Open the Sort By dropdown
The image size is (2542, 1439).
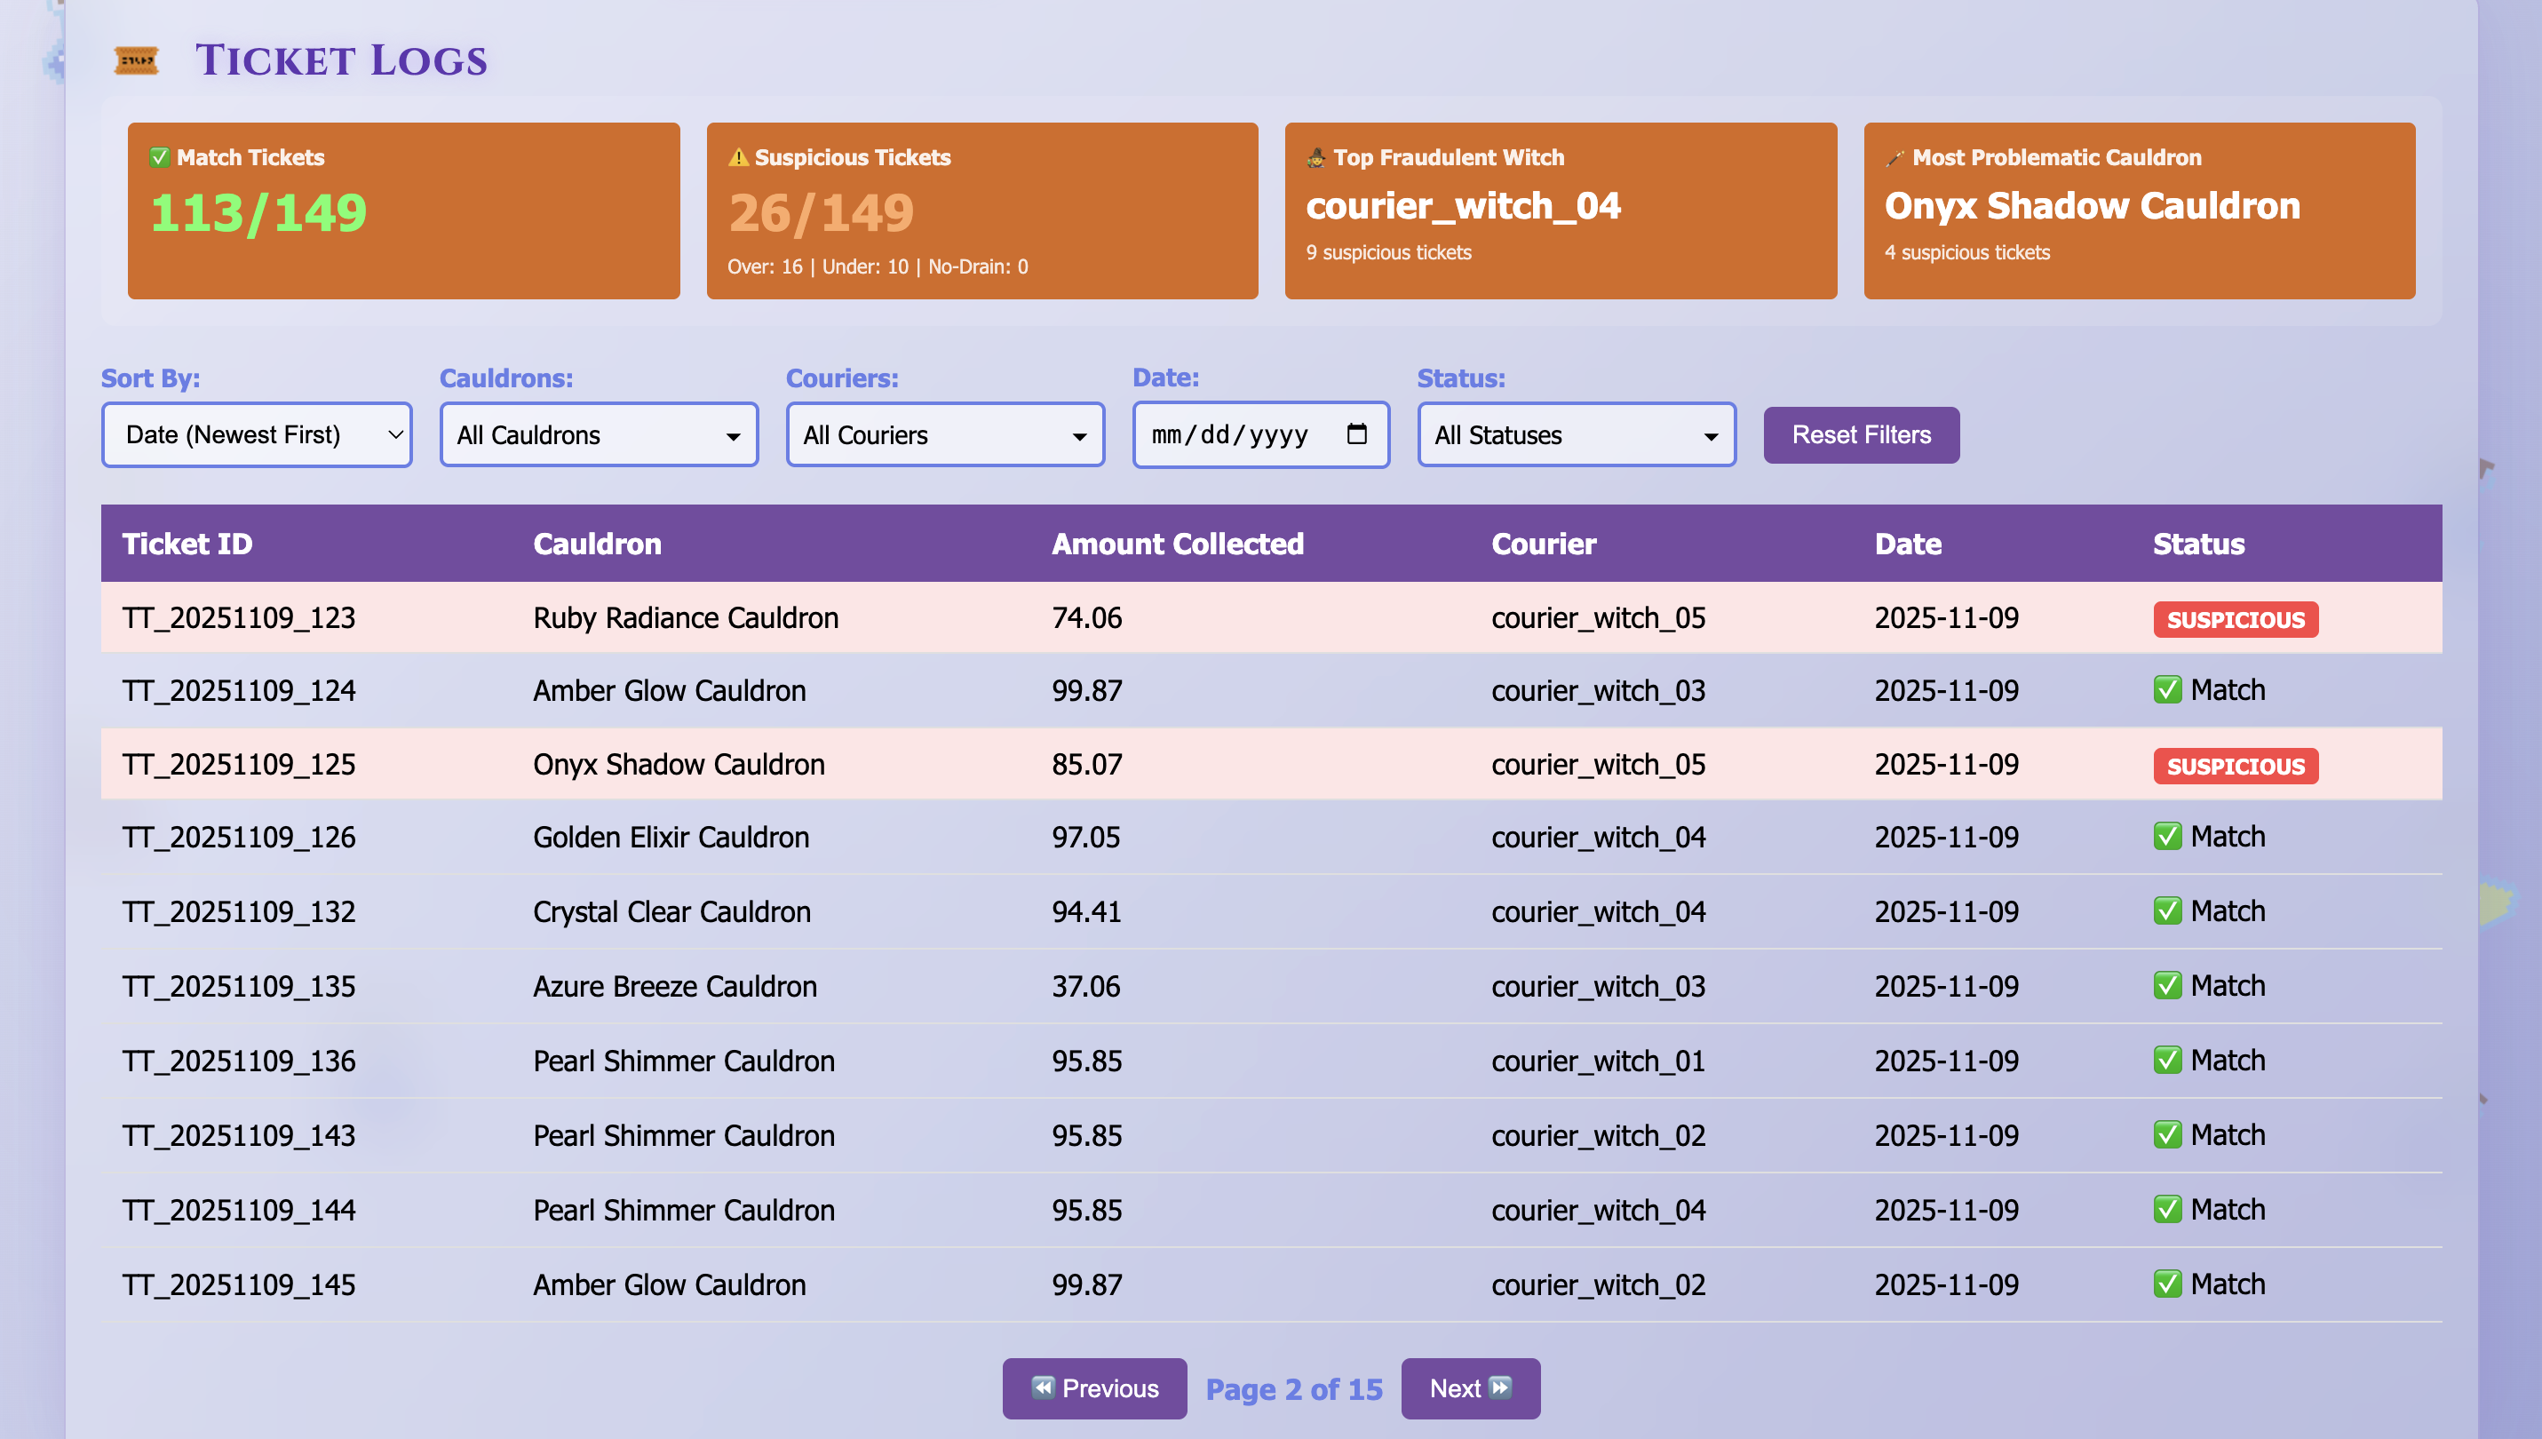[x=257, y=435]
